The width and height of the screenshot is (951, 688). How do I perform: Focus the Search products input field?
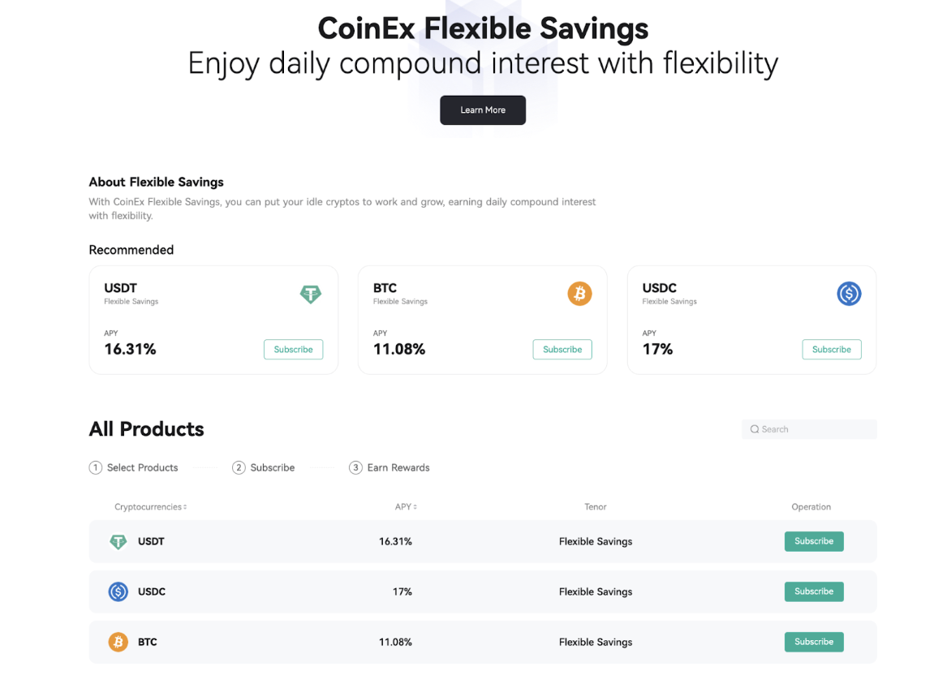[815, 429]
